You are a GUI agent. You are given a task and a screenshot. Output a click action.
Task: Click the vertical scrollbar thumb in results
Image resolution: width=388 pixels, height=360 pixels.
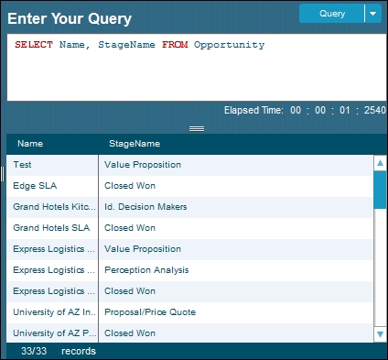[x=380, y=190]
